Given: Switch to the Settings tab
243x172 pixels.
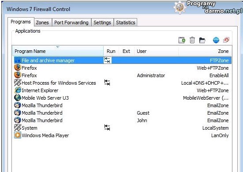Looking at the screenshot, I should click(102, 22).
